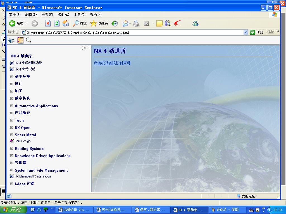Image resolution: width=286 pixels, height=214 pixels.
Task: Open NX 4 发行说明 topic
Action: point(25,69)
